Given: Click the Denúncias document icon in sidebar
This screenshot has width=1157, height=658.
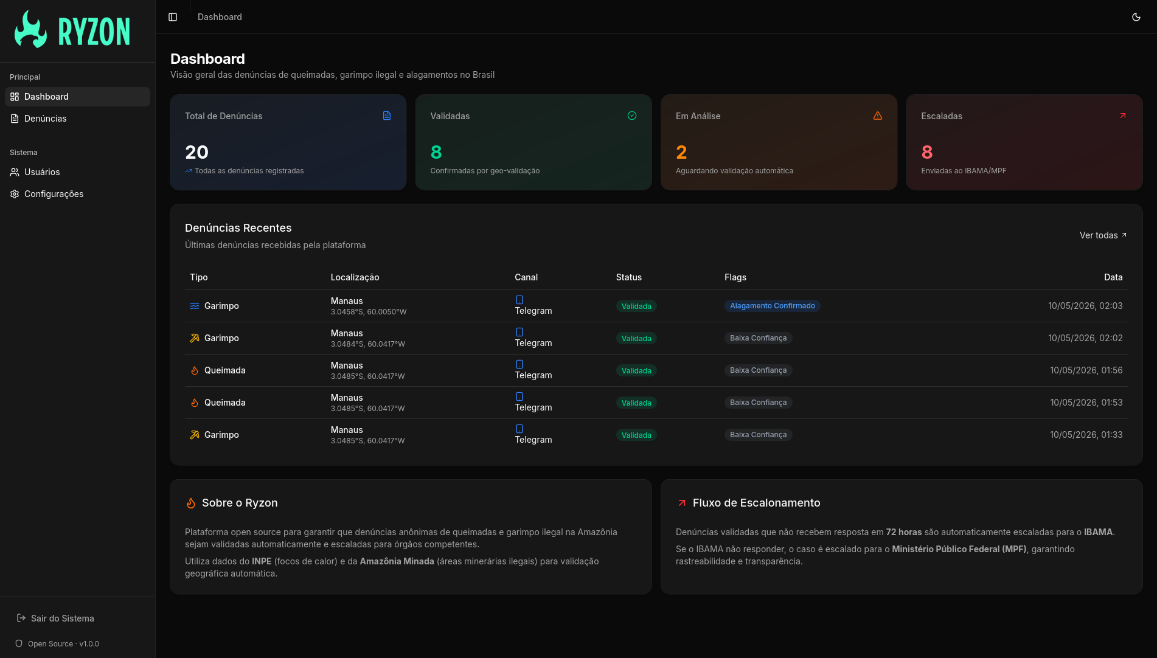Looking at the screenshot, I should [15, 119].
